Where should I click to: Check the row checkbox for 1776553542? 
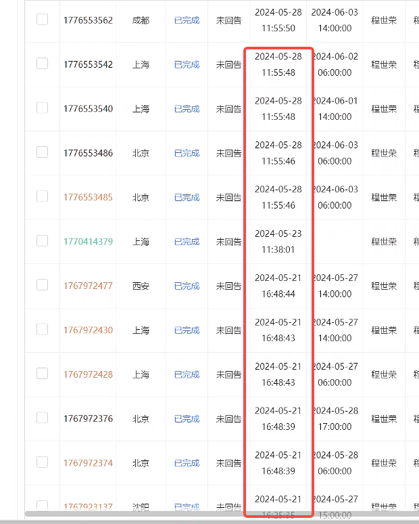(42, 64)
